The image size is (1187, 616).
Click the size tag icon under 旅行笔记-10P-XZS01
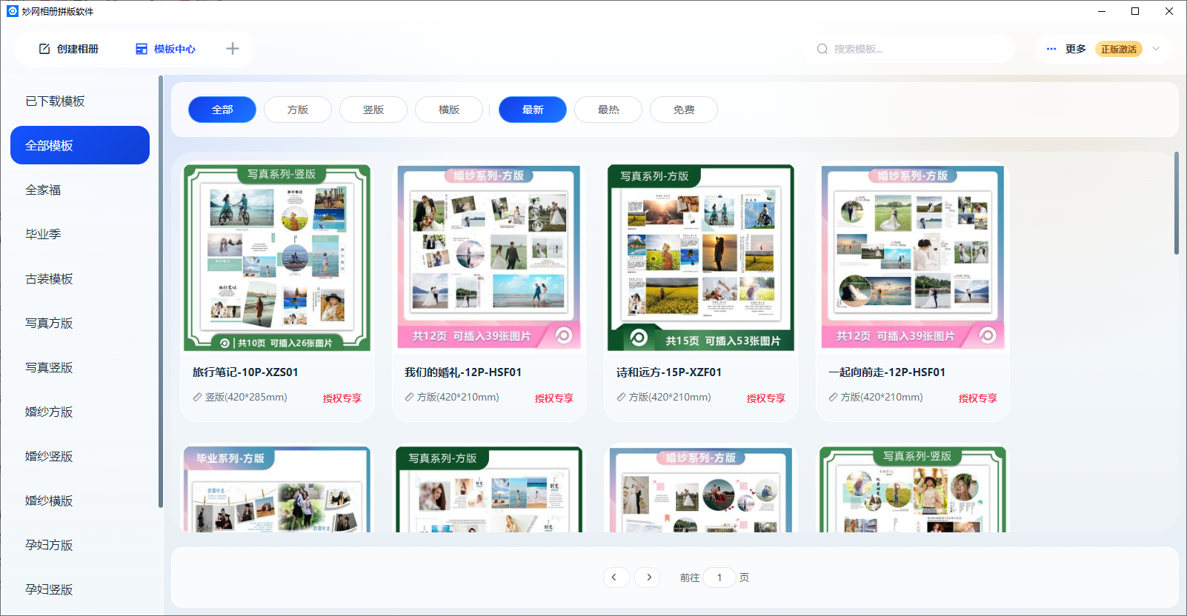pyautogui.click(x=198, y=398)
